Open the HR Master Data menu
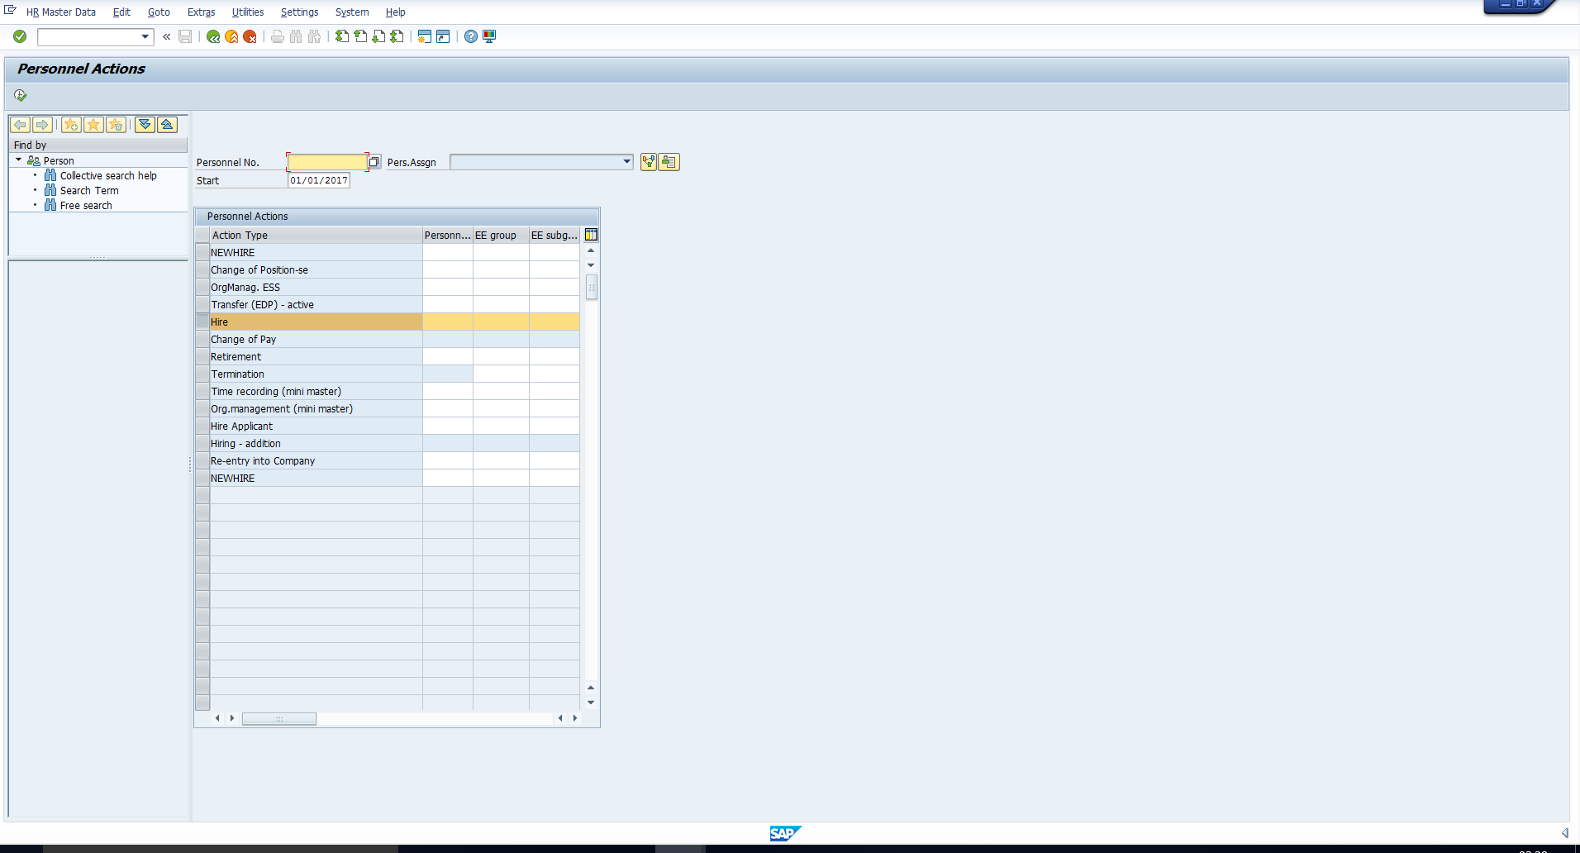The image size is (1580, 853). tap(61, 12)
